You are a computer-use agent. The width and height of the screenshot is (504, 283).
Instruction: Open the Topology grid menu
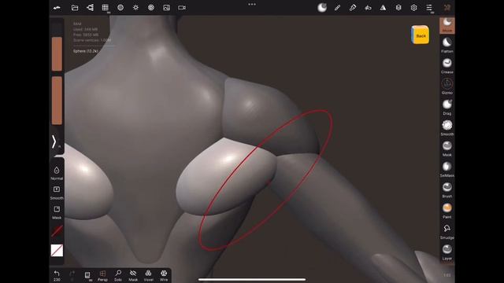(x=105, y=8)
